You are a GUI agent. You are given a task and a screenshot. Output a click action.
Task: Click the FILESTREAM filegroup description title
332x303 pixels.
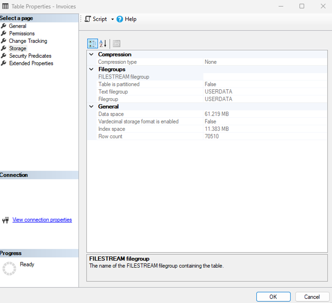(119, 259)
